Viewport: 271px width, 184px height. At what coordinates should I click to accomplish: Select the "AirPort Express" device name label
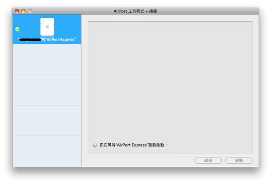(x=47, y=40)
